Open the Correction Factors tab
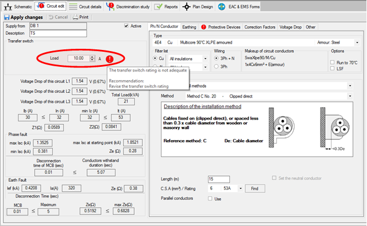This screenshot has width=367, height=226. [x=260, y=27]
